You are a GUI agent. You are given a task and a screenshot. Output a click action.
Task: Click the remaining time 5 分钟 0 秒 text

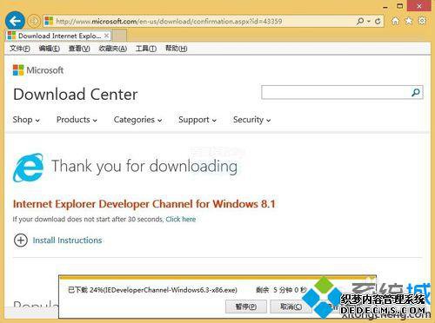click(x=281, y=290)
